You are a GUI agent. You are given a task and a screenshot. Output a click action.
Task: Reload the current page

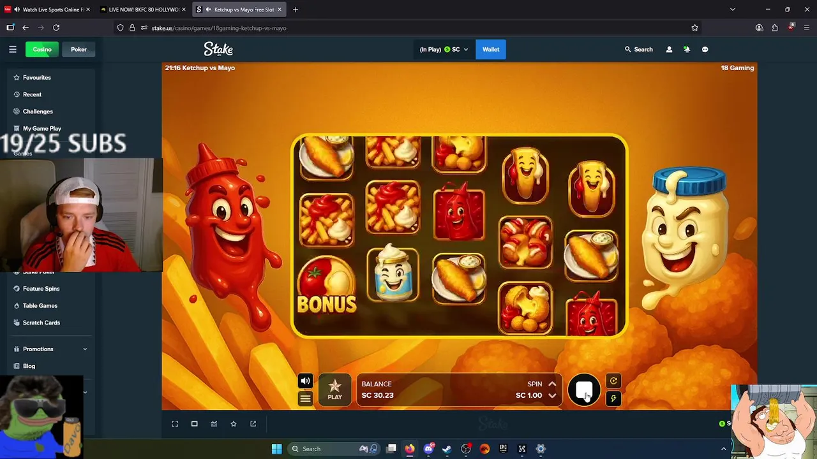click(x=56, y=27)
